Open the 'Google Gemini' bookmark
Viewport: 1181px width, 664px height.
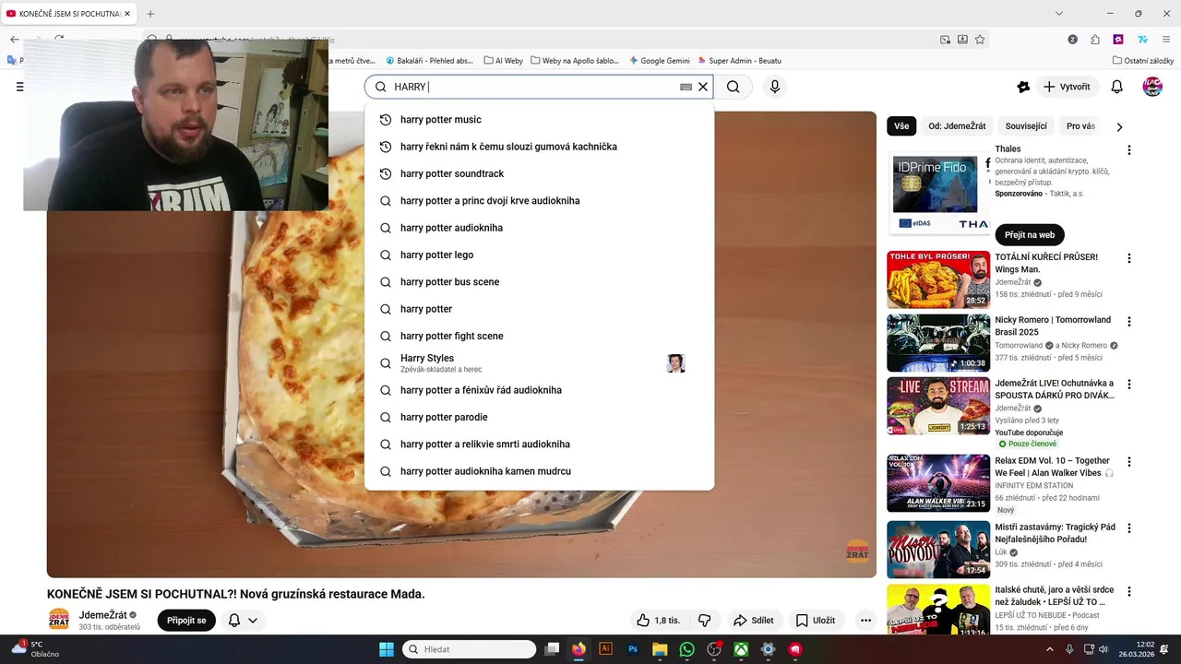pyautogui.click(x=659, y=61)
